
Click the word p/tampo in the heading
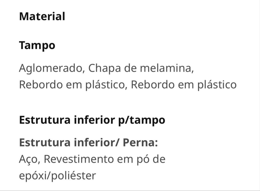coord(142,121)
